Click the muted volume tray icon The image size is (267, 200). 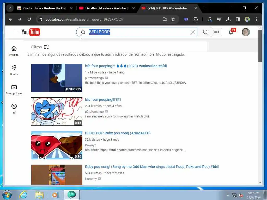(x=241, y=195)
